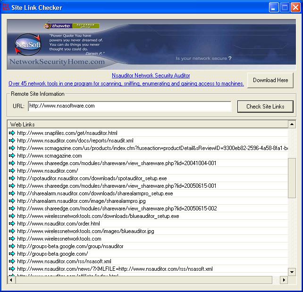Click inside the URL input field

click(x=129, y=106)
